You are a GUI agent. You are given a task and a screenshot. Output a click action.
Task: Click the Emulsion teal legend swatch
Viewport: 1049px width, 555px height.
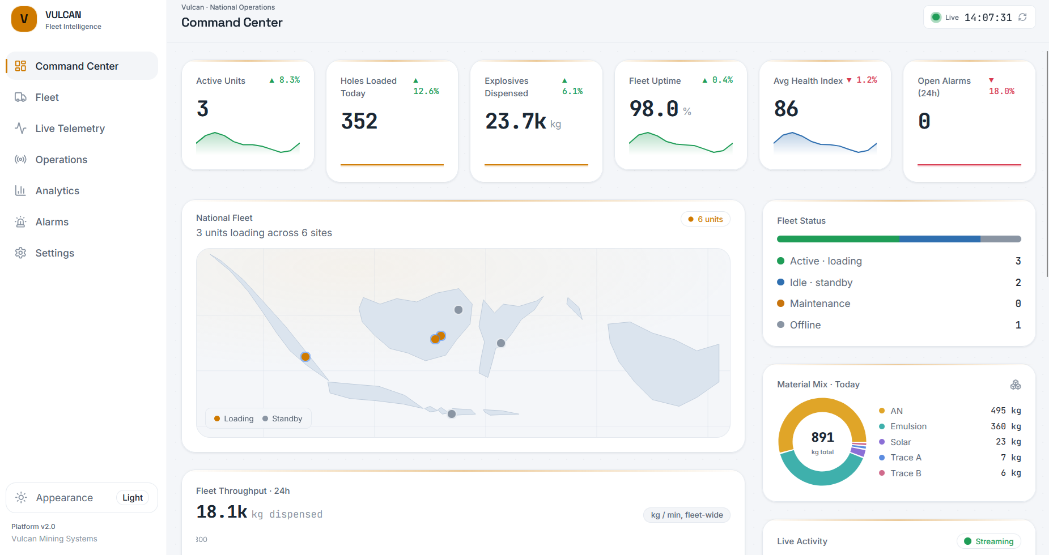882,426
